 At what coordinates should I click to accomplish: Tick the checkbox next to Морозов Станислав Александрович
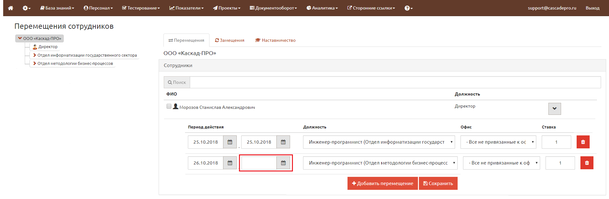tap(169, 106)
